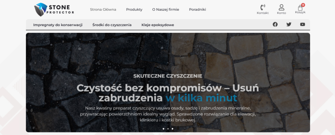Screen dimensions: 335x135
Task: Select Kleje epoksydowe category
Action: point(158,25)
